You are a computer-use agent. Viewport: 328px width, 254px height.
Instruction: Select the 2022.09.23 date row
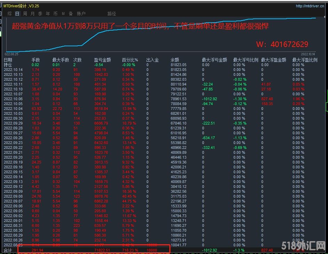[x=13, y=143]
